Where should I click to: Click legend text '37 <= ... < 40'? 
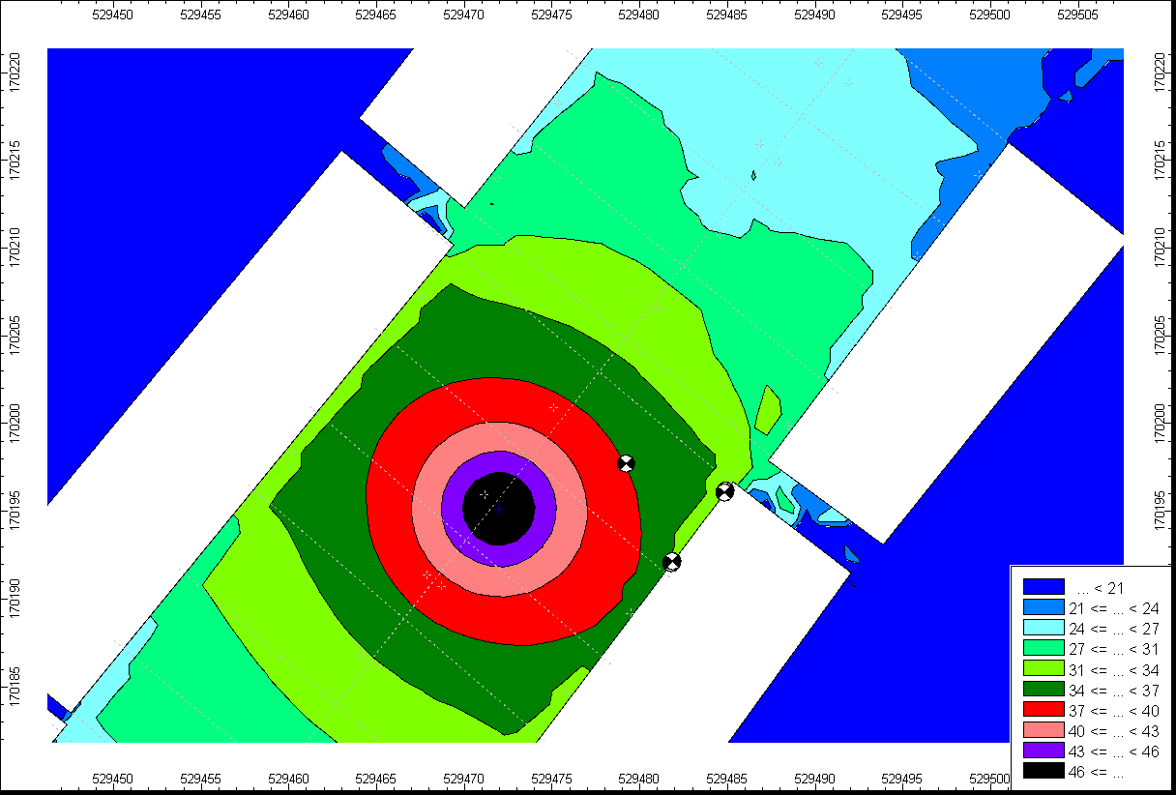(1114, 711)
